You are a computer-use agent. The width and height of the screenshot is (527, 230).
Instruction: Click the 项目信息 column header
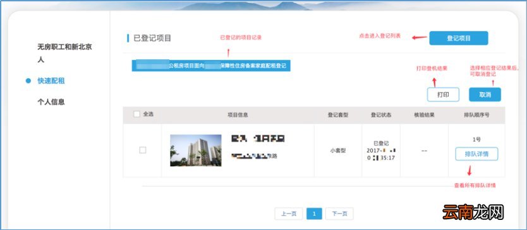point(238,115)
